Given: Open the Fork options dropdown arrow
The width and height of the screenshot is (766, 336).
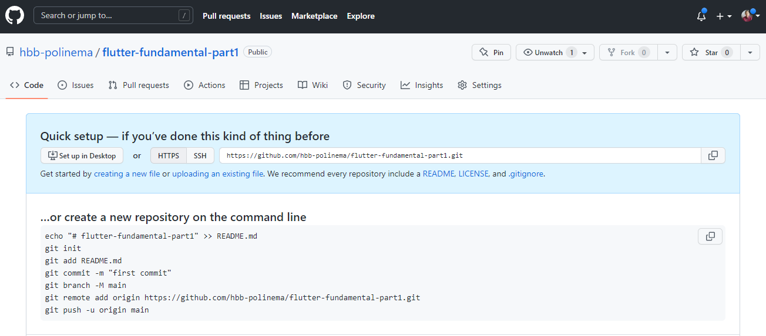Looking at the screenshot, I should (667, 52).
